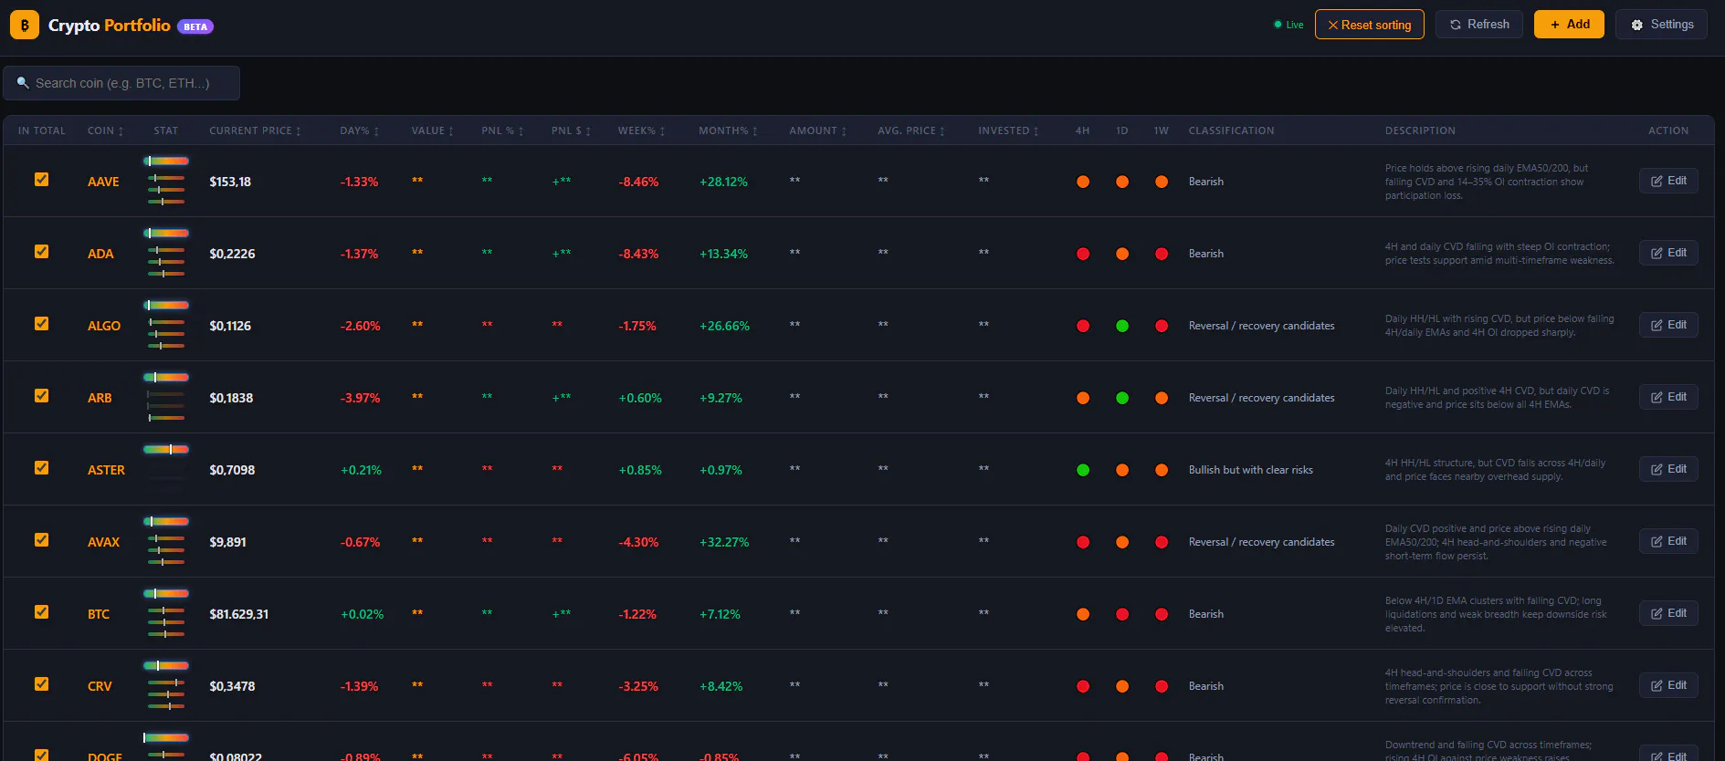Sort table by Current Price column
Image resolution: width=1725 pixels, height=761 pixels.
(x=255, y=130)
